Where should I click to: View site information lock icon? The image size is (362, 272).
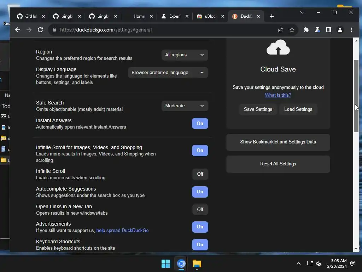(54, 30)
